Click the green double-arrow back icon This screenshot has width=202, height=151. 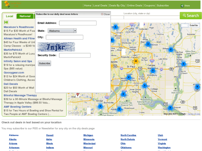(x=6, y=22)
